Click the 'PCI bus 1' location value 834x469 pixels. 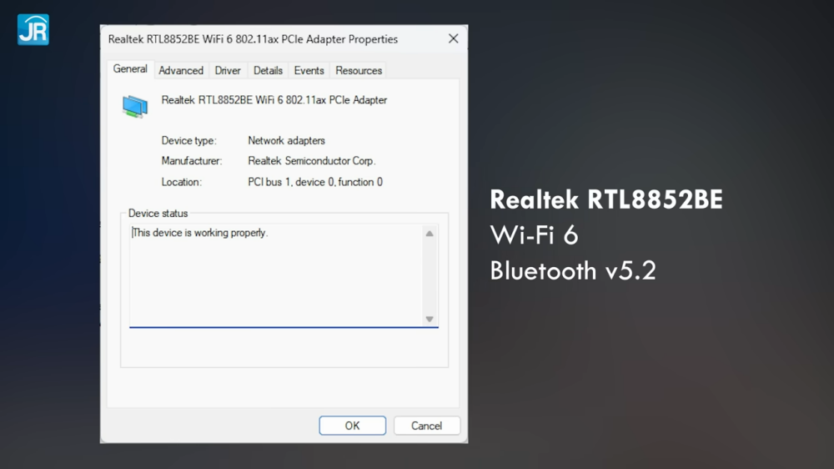(x=315, y=182)
